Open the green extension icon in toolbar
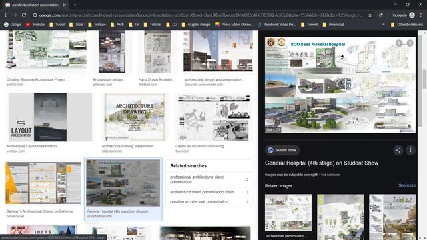The image size is (427, 240). click(x=381, y=15)
